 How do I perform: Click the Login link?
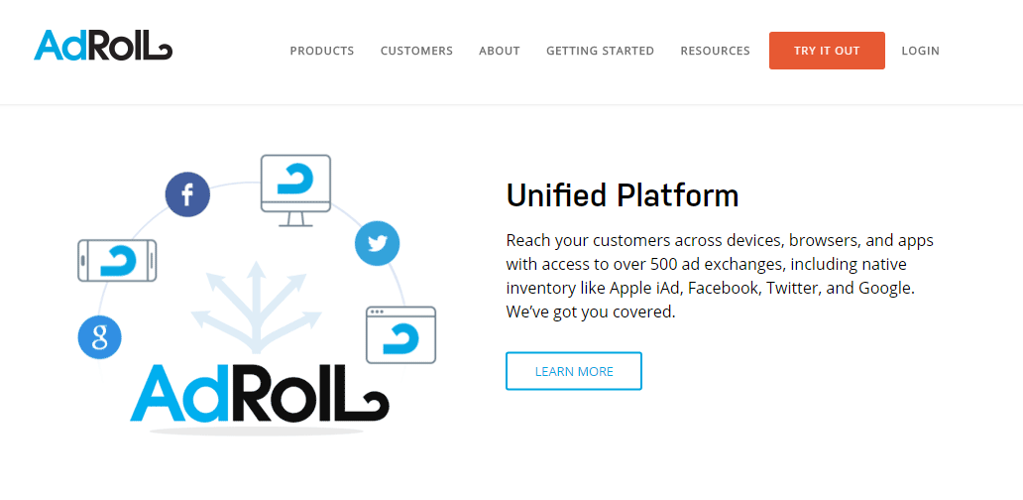[920, 51]
